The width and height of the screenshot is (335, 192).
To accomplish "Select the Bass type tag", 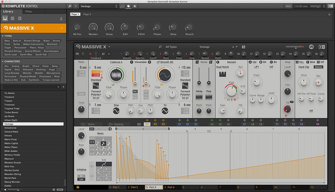I will tap(7, 41).
